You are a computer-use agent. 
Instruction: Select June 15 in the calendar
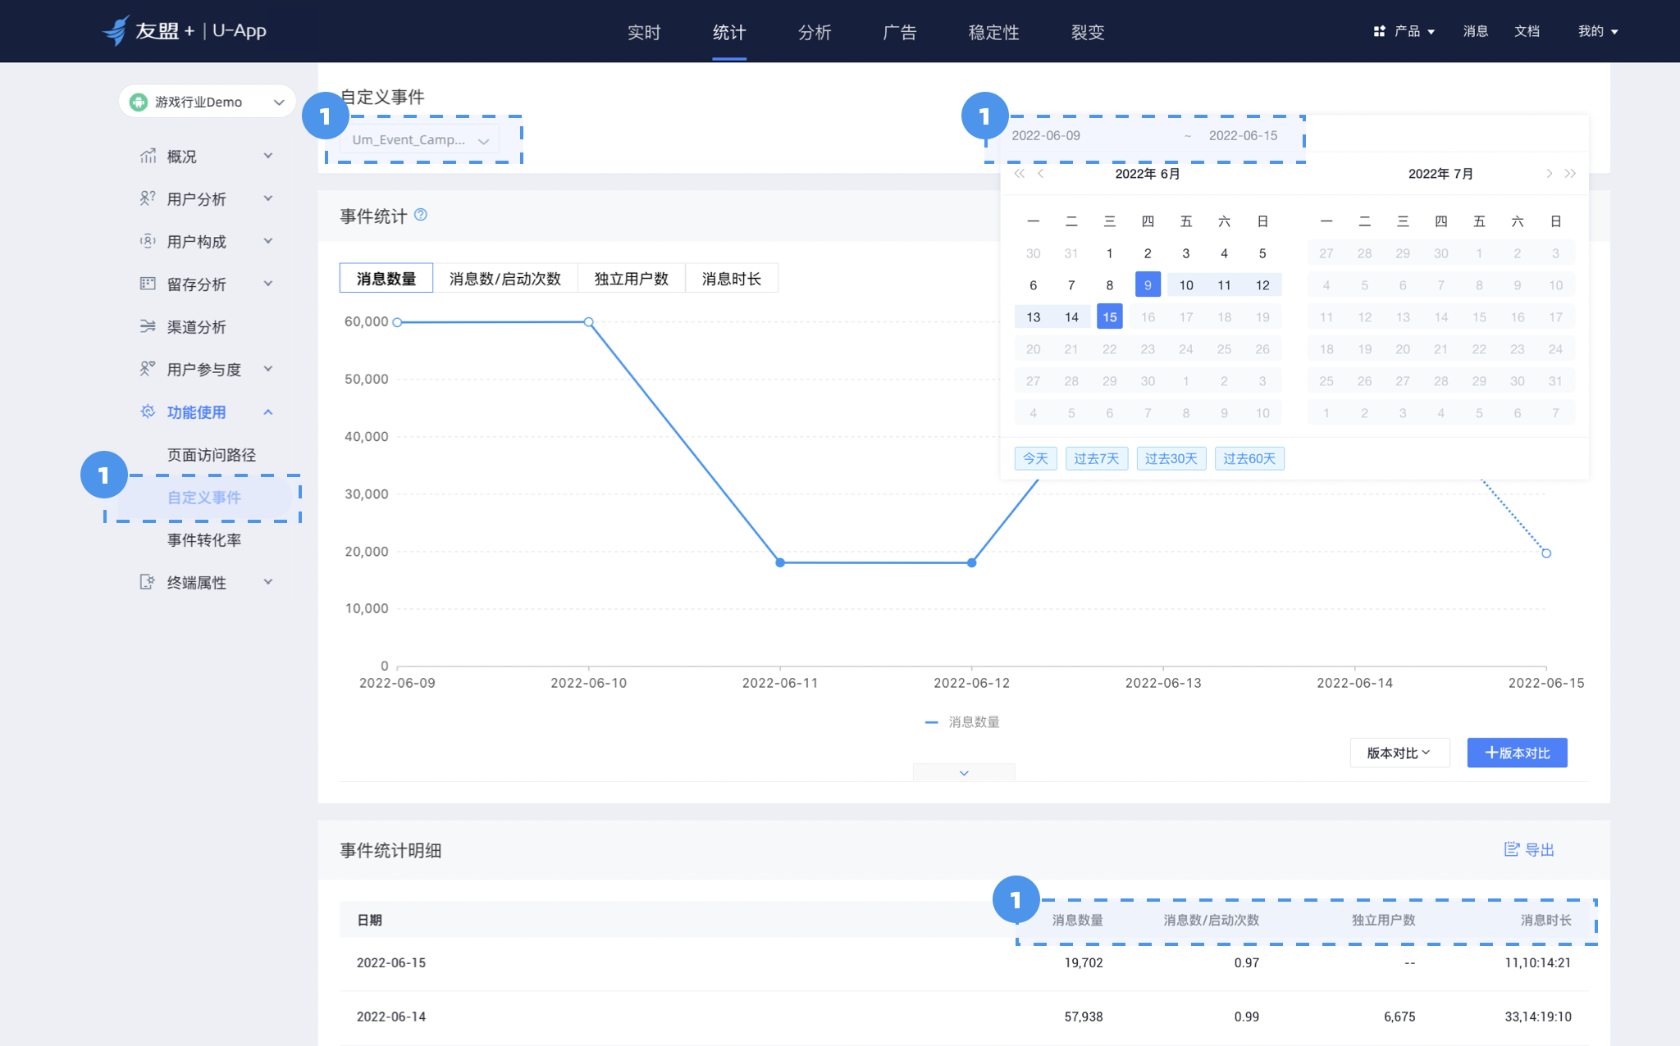[1109, 316]
